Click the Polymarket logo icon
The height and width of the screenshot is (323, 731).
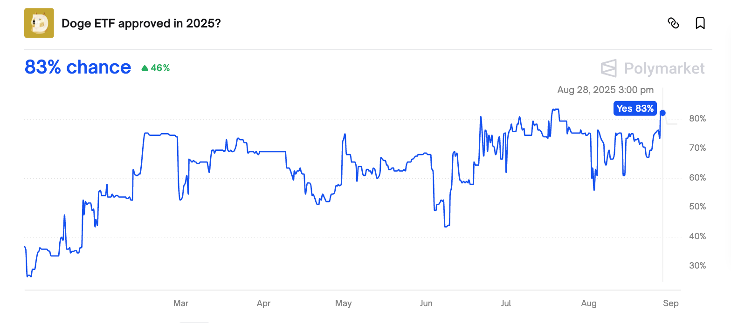(x=609, y=68)
